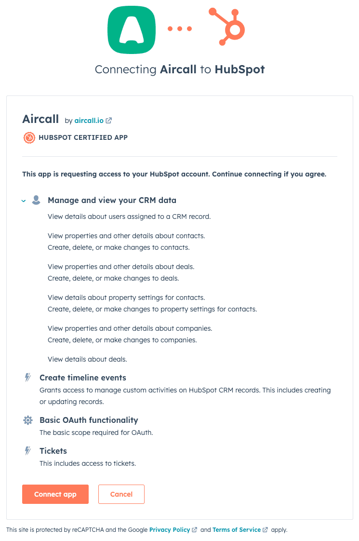Click the dots between the two logos

click(x=179, y=28)
